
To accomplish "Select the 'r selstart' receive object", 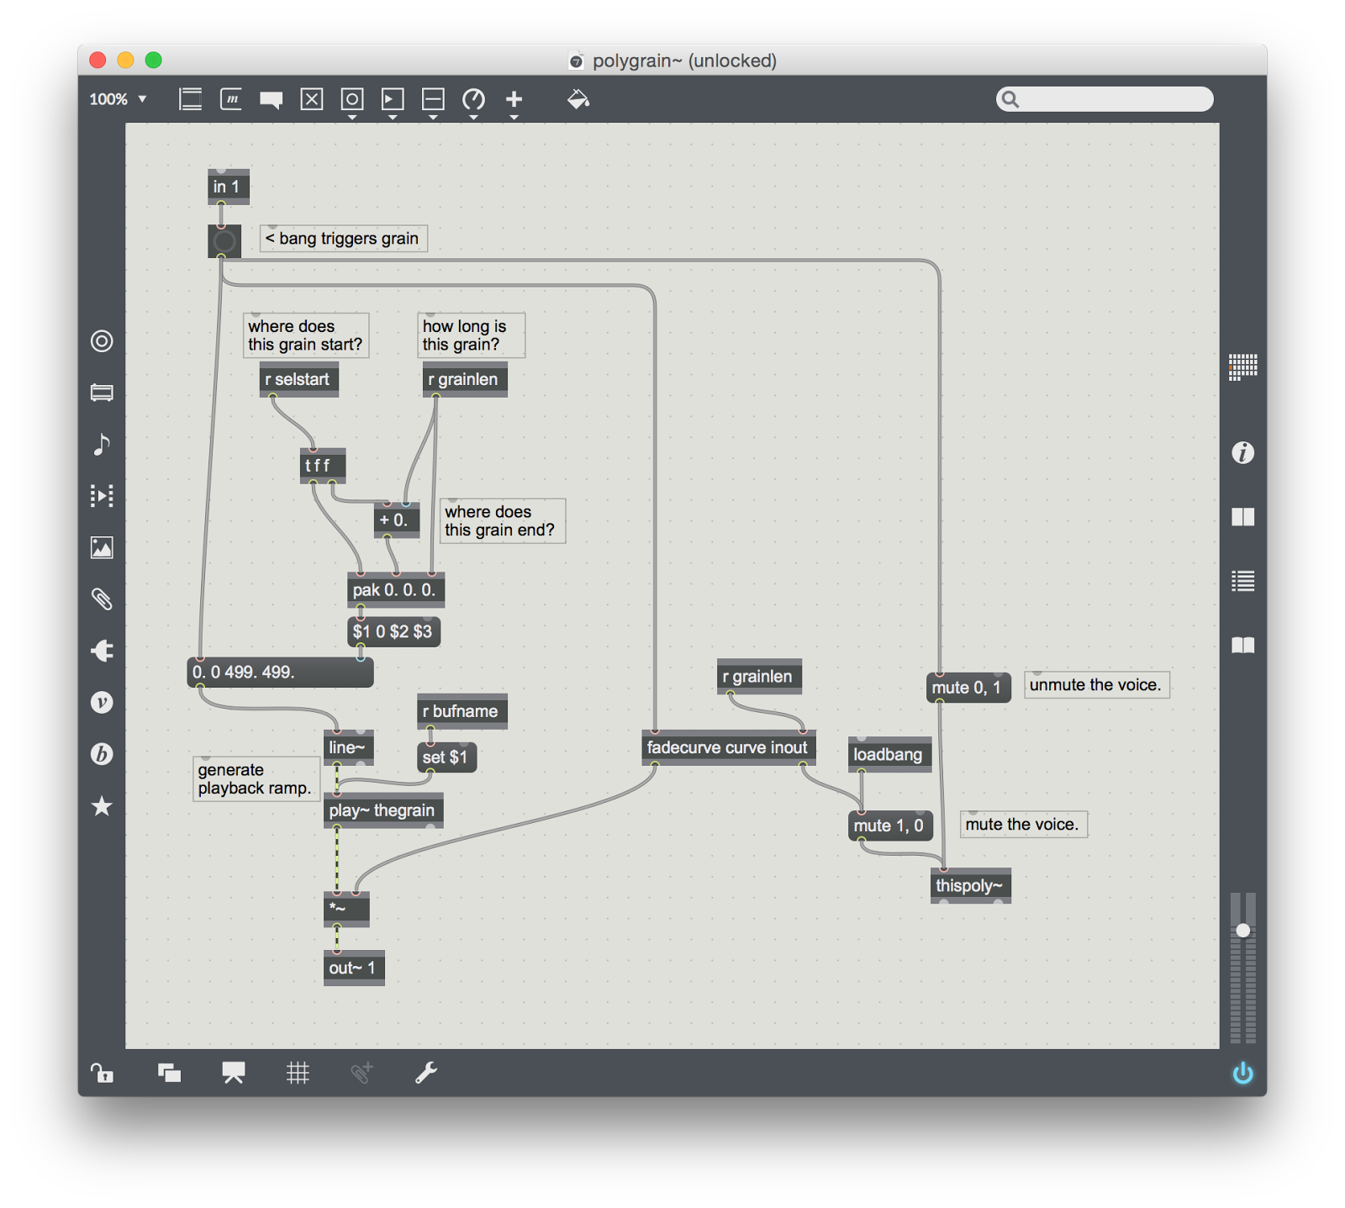I will tap(298, 379).
